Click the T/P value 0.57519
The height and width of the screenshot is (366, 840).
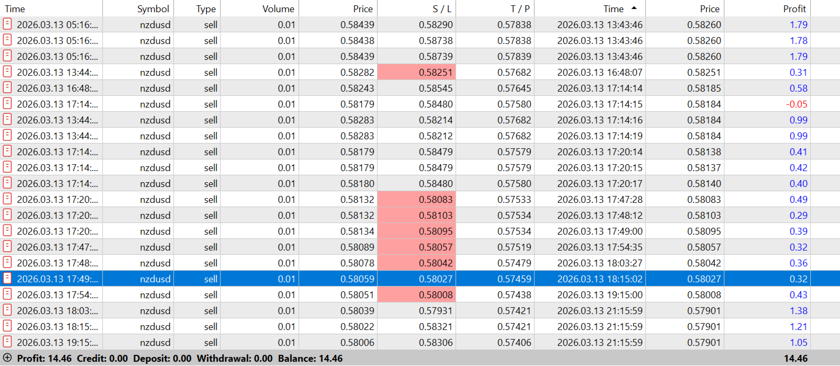[x=514, y=247]
